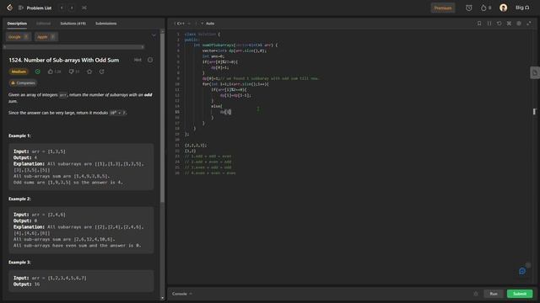
Task: Click the debug icon beside Run
Action: point(476,294)
